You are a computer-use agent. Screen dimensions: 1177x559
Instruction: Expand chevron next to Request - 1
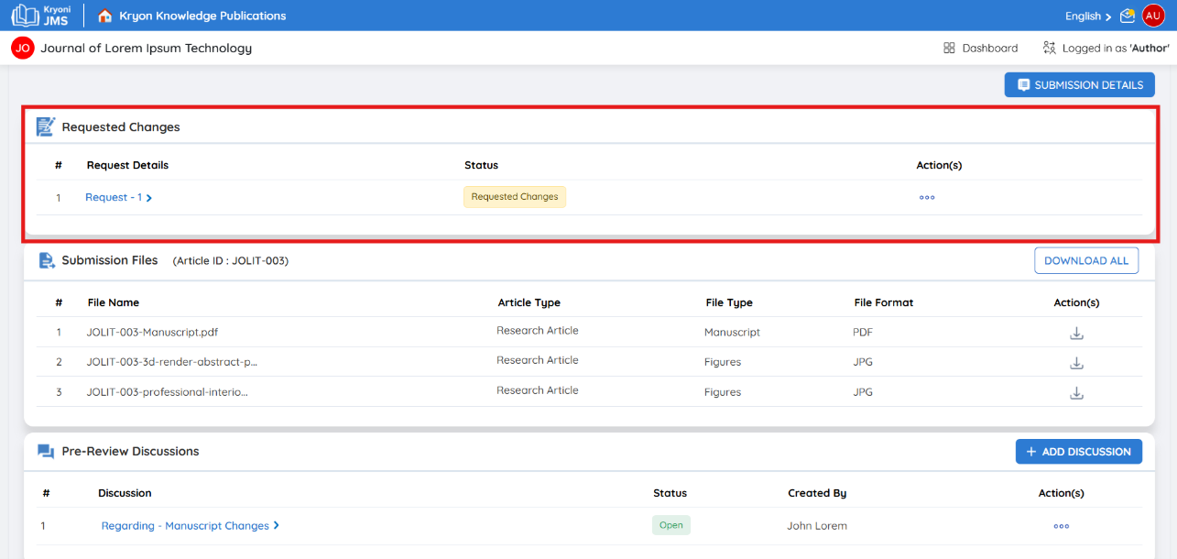pos(149,198)
